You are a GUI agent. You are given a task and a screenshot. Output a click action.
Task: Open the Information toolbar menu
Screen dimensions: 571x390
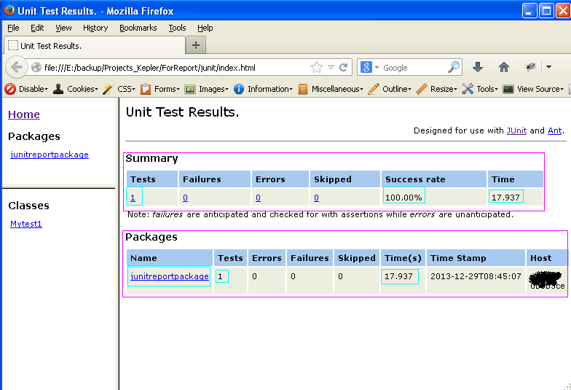pos(263,89)
